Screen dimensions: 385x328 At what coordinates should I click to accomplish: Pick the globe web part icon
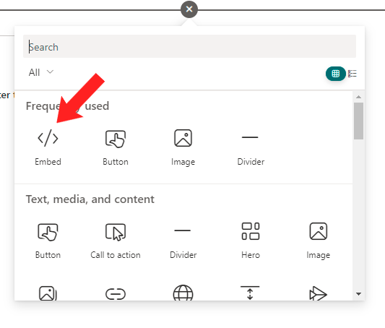pos(183,293)
